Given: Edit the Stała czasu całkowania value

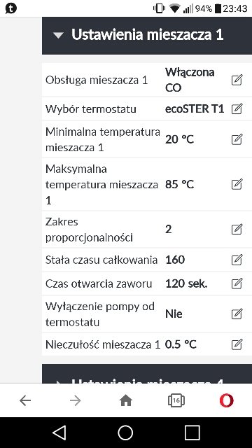Looking at the screenshot, I should coord(237,260).
